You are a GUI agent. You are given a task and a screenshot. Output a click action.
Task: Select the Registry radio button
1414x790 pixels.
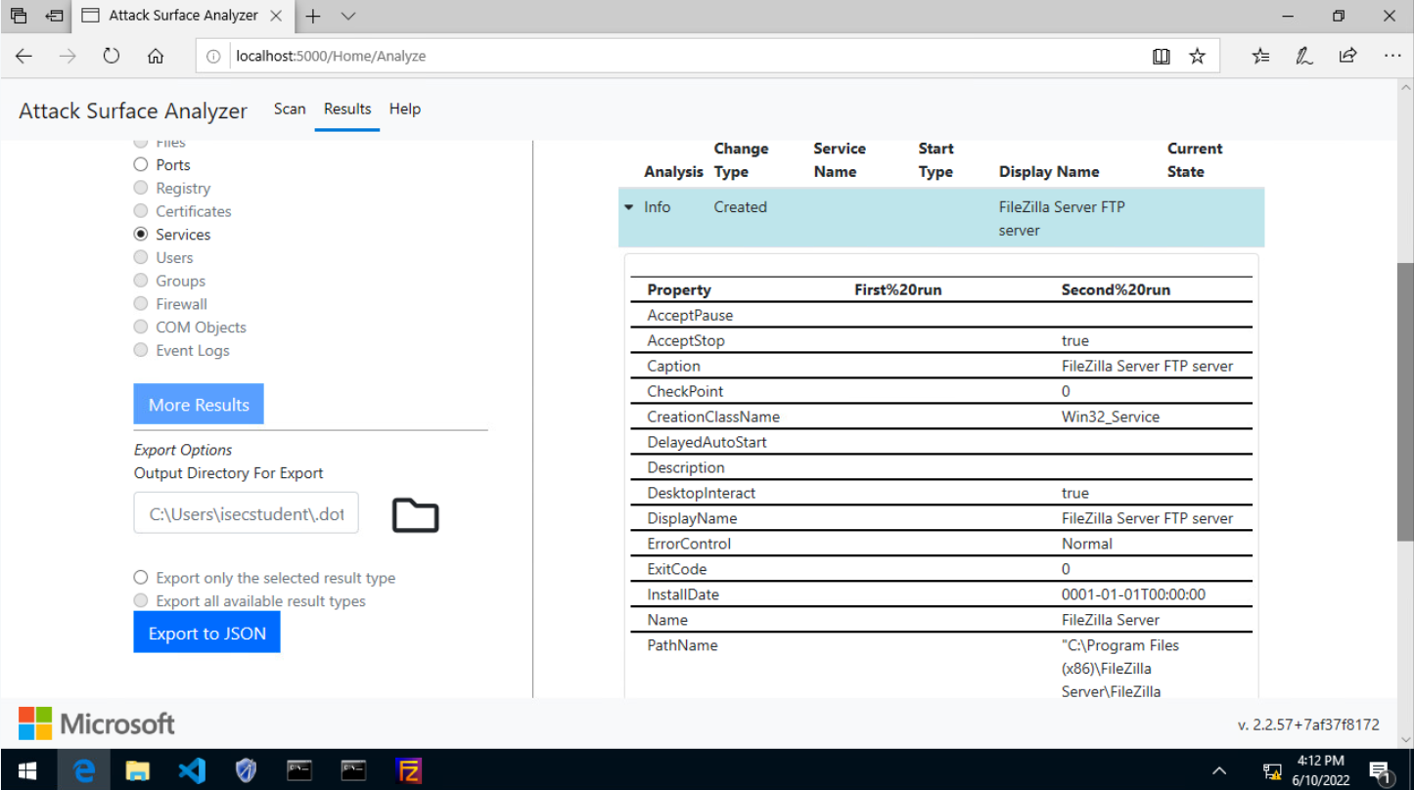coord(141,188)
